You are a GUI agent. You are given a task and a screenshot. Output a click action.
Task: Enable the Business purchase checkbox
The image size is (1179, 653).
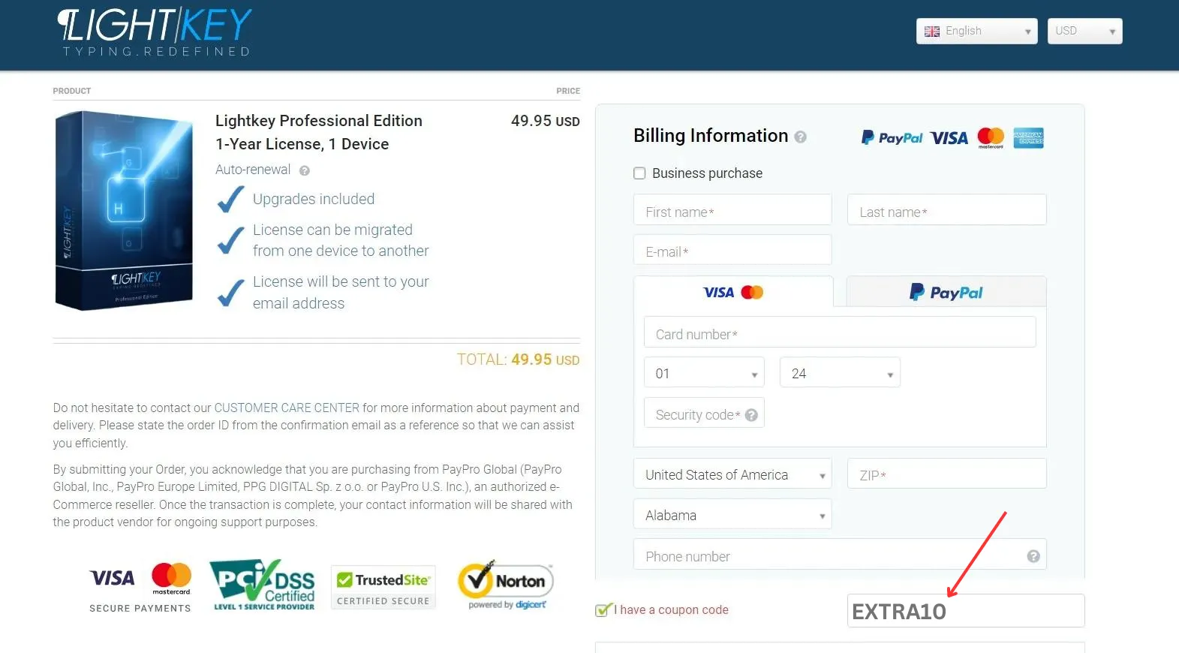pyautogui.click(x=639, y=173)
